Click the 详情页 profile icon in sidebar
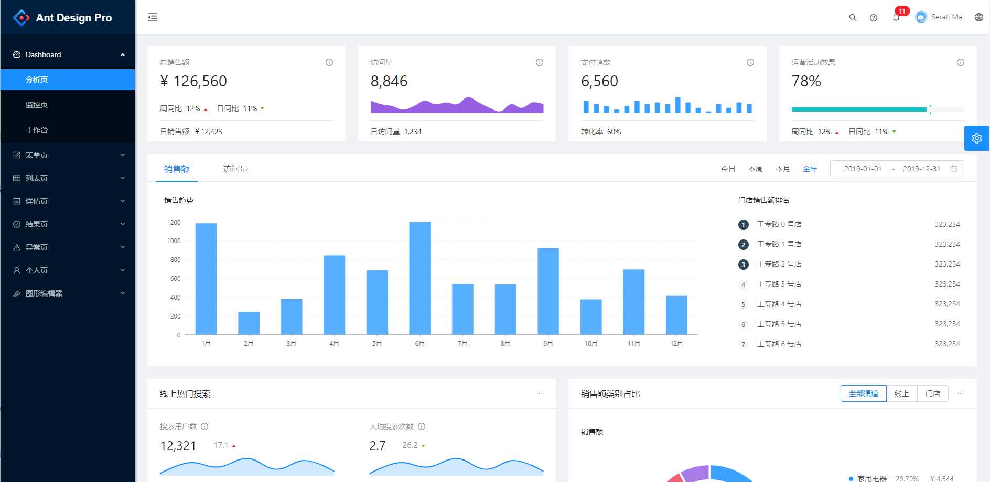The width and height of the screenshot is (990, 482). point(17,201)
